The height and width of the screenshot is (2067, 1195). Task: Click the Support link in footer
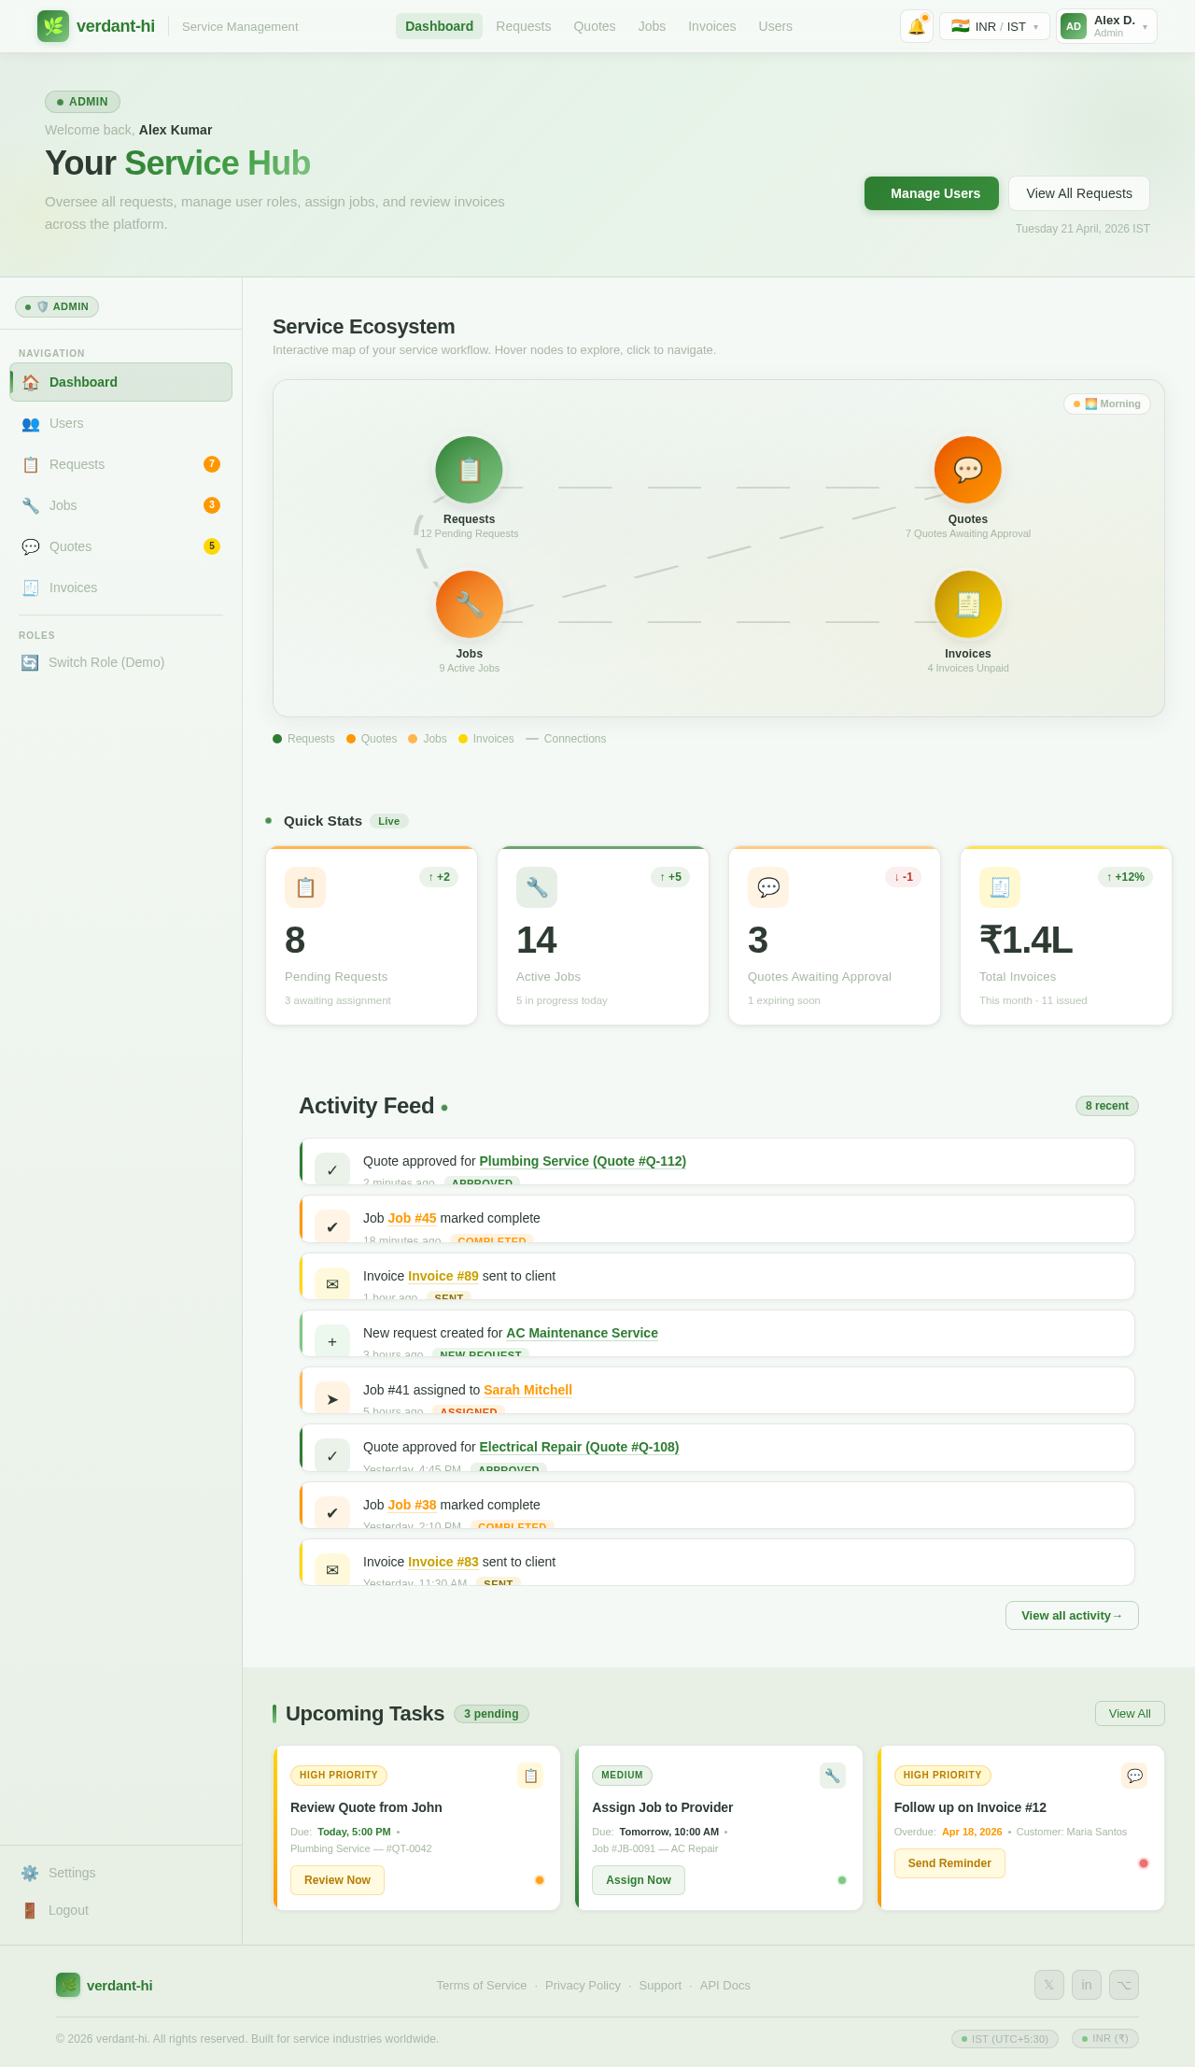coord(660,1985)
